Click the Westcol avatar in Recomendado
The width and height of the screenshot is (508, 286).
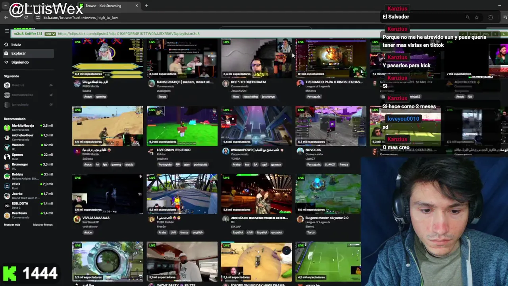point(7,147)
